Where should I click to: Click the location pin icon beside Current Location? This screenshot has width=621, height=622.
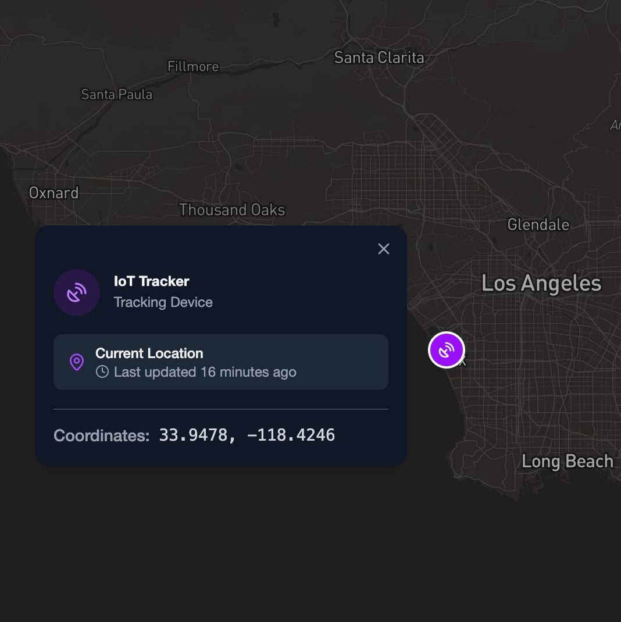(77, 362)
